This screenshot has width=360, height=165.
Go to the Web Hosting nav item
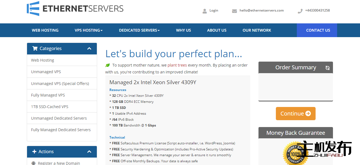click(x=45, y=30)
